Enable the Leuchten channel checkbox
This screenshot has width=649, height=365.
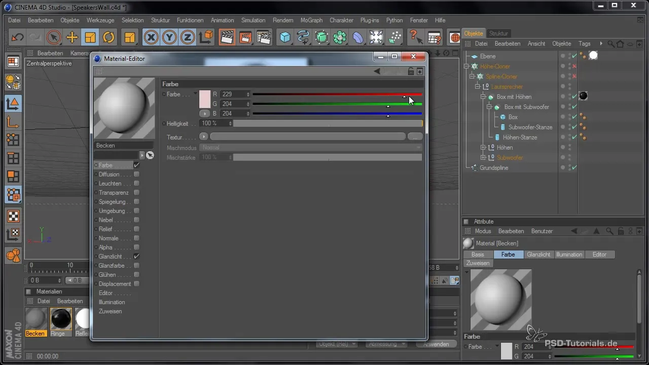pos(136,184)
